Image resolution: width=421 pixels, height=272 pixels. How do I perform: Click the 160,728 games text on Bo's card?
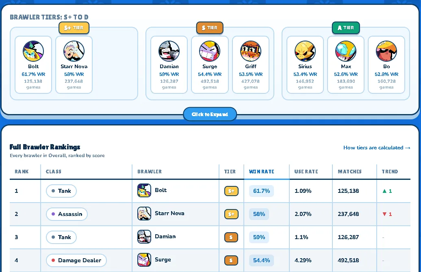tap(386, 84)
